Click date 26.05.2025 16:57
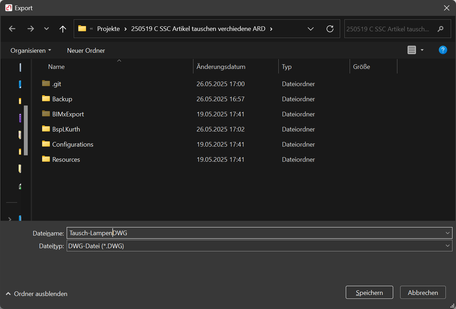456x309 pixels. (220, 99)
